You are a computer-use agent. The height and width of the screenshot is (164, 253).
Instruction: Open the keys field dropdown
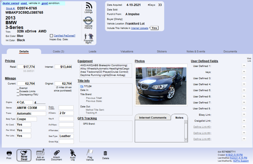point(244,72)
